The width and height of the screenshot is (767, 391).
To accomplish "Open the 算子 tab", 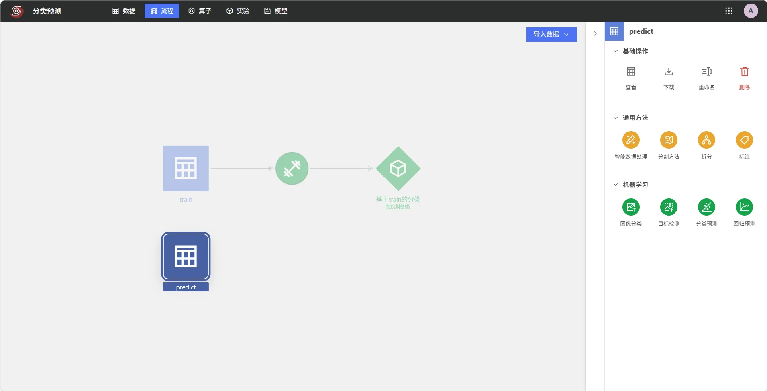I will click(x=200, y=11).
